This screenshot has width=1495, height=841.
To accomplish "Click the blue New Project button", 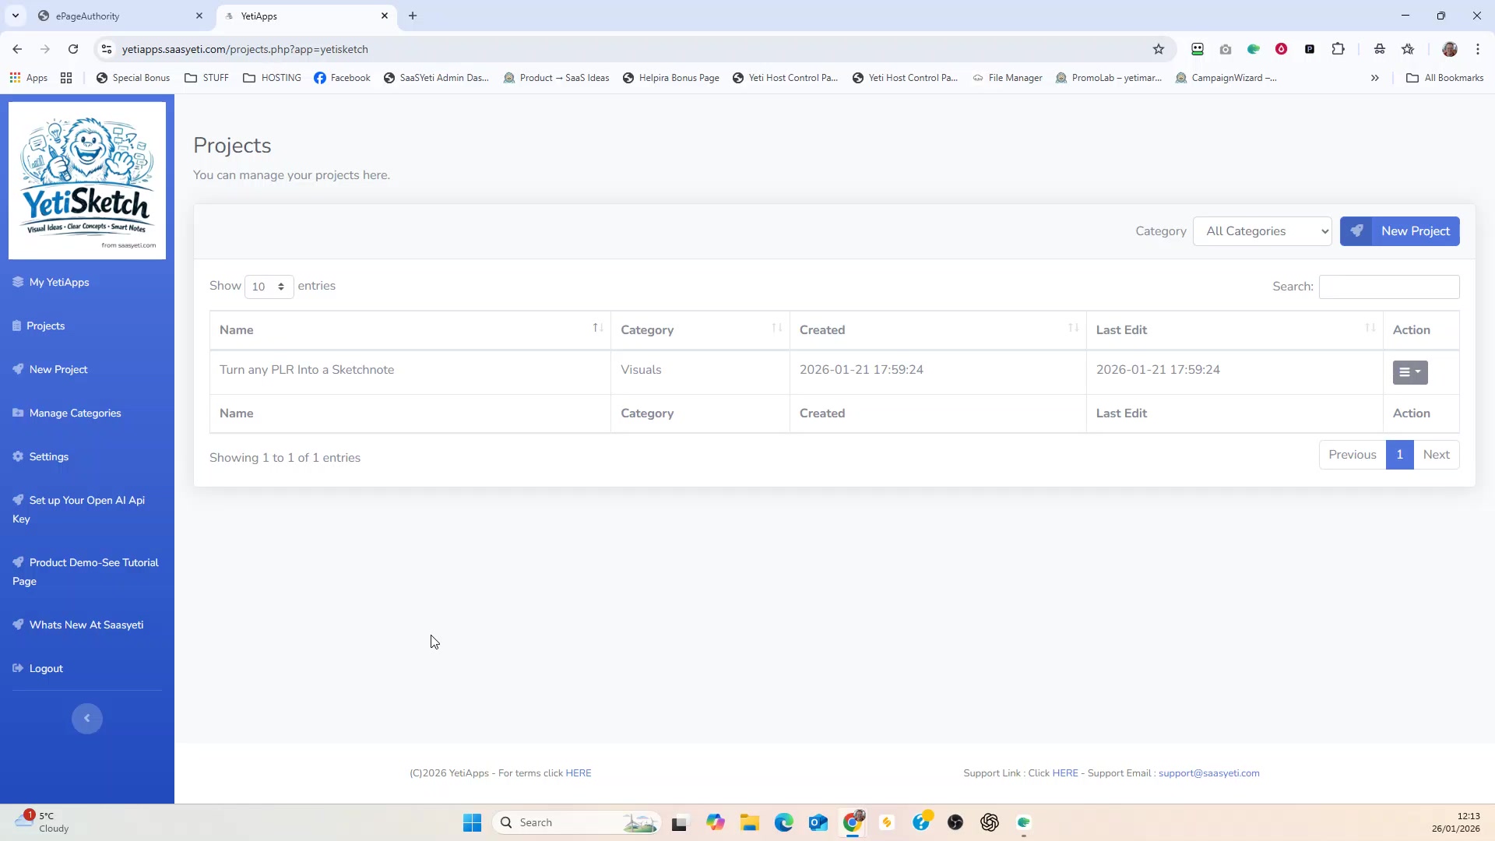I will (1399, 231).
